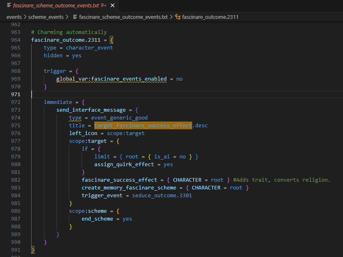Image resolution: width=343 pixels, height=257 pixels.
Task: Click the underlined 'type' keyword on line 974
Action: click(75, 118)
